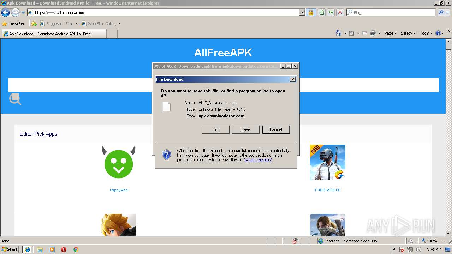Click the security shield icon in dialog

(x=166, y=155)
